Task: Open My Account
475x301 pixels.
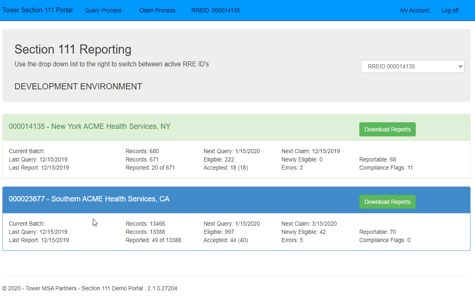Action: click(x=415, y=10)
